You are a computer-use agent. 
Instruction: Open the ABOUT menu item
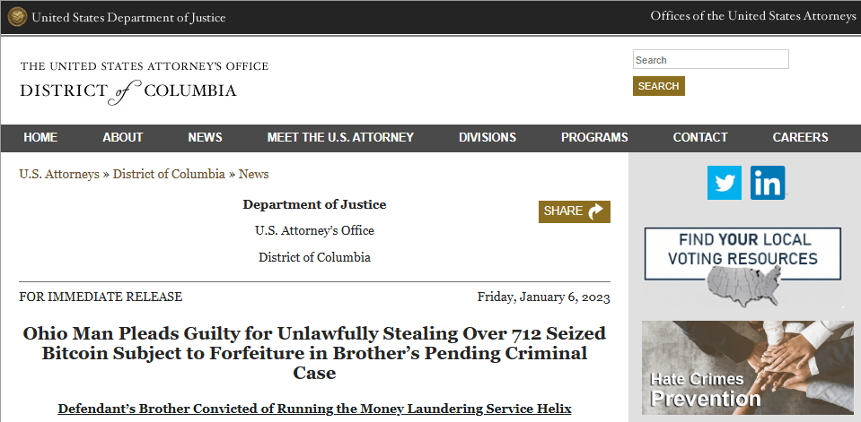123,138
